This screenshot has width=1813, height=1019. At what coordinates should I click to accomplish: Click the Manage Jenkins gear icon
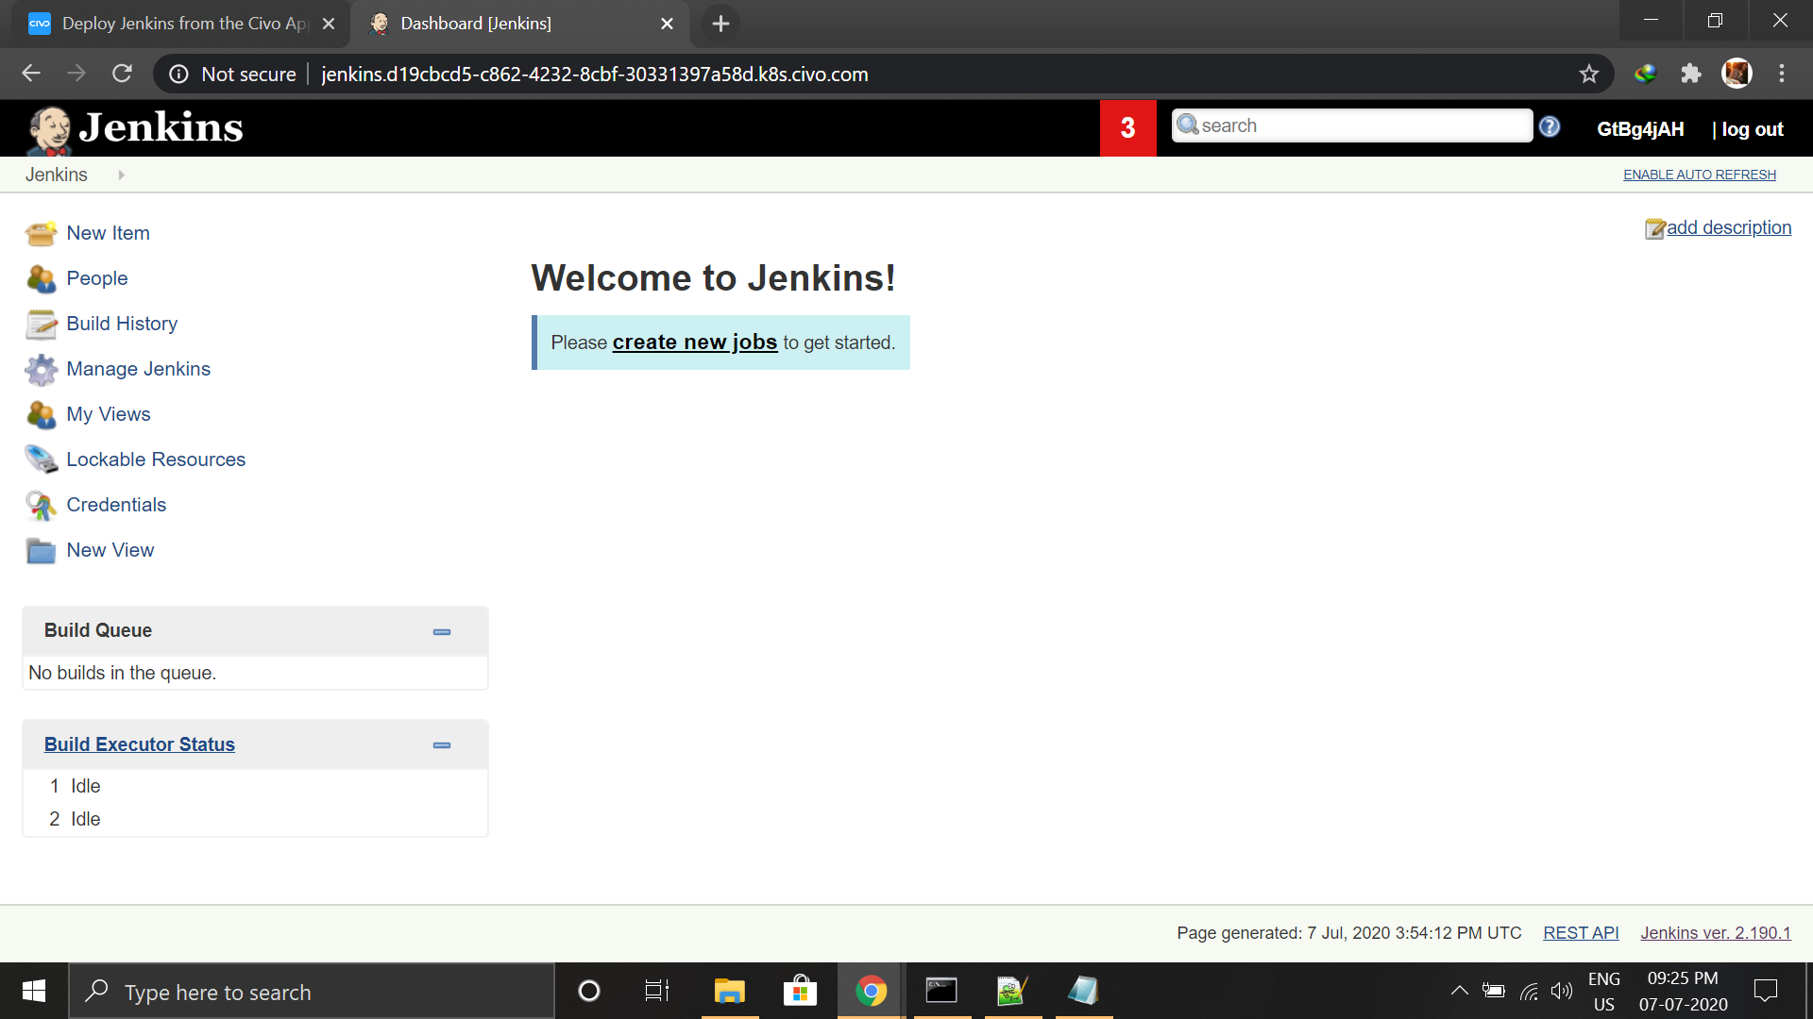pyautogui.click(x=41, y=369)
